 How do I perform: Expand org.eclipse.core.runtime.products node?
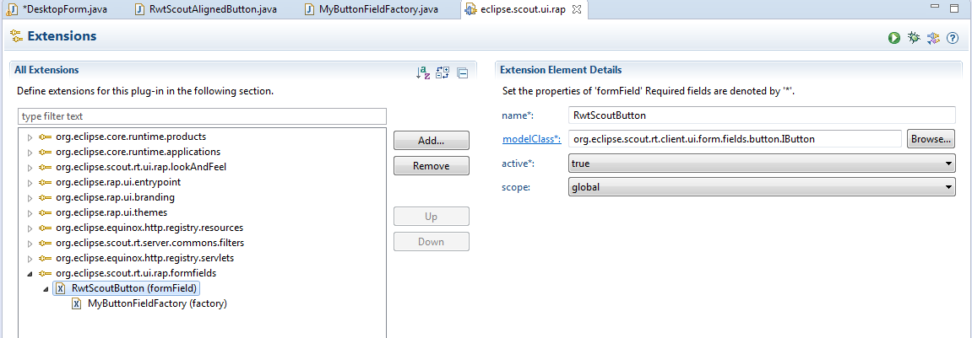[x=30, y=137]
